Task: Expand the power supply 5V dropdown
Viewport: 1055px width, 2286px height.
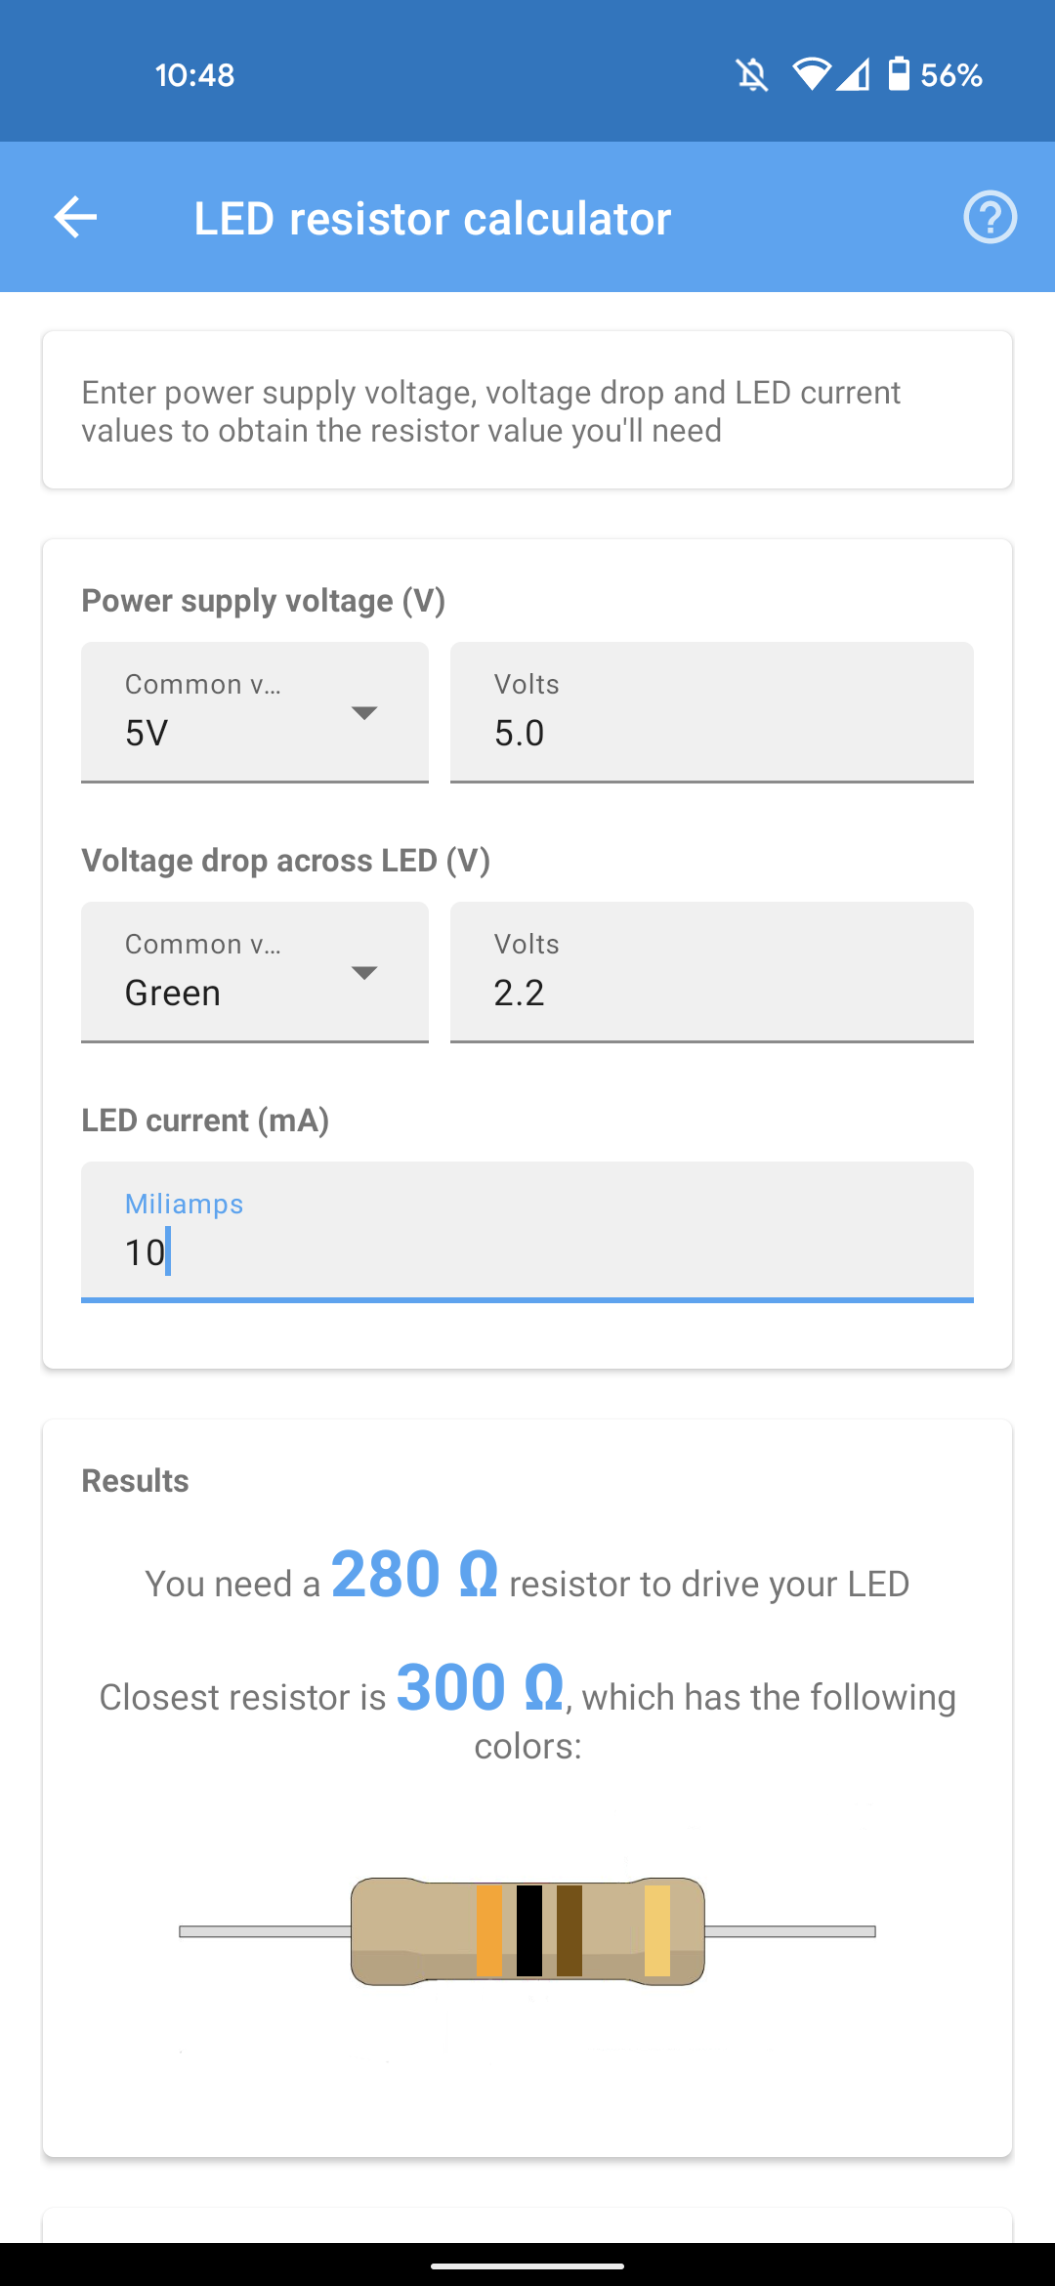Action: pyautogui.click(x=255, y=712)
